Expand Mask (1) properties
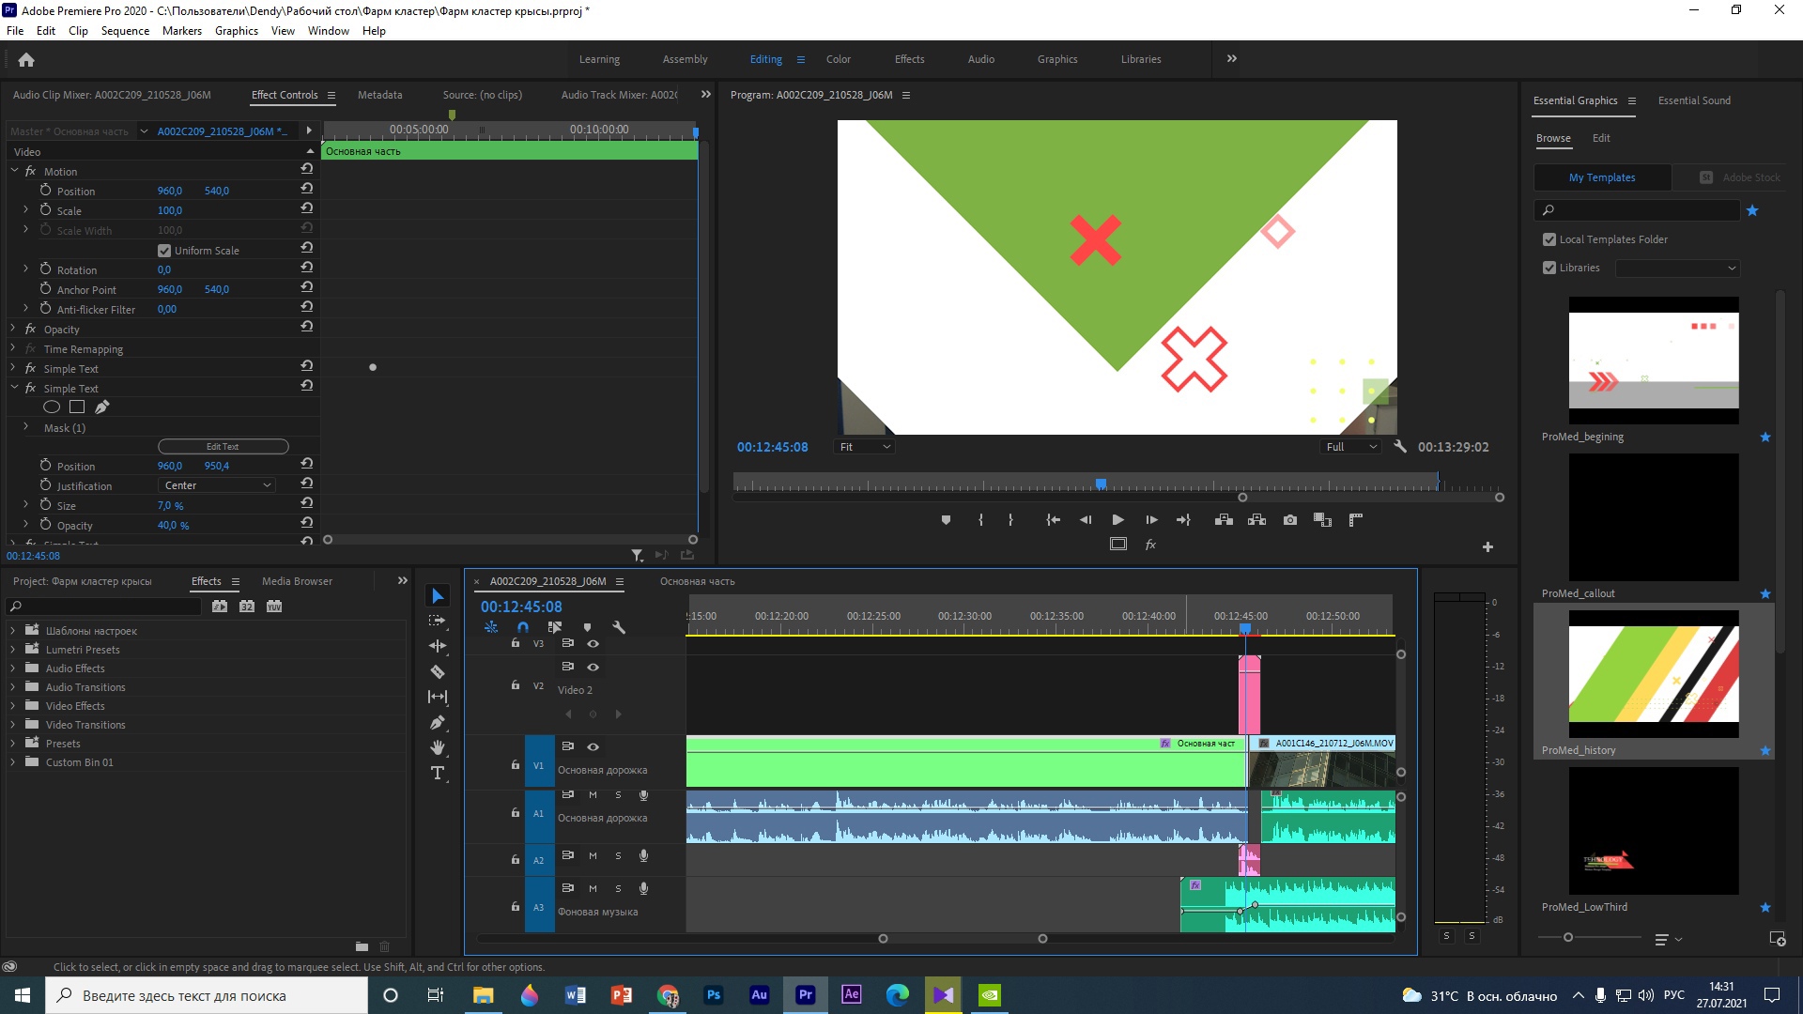 (26, 427)
